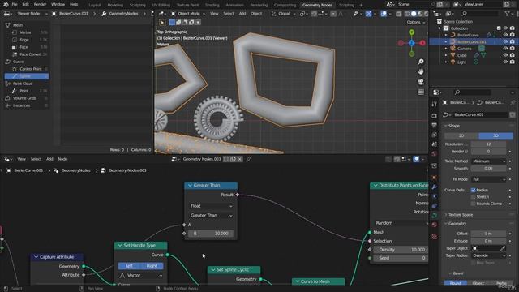Switch to orthographic grid view icon
The width and height of the screenshot is (519, 292).
coord(421,92)
